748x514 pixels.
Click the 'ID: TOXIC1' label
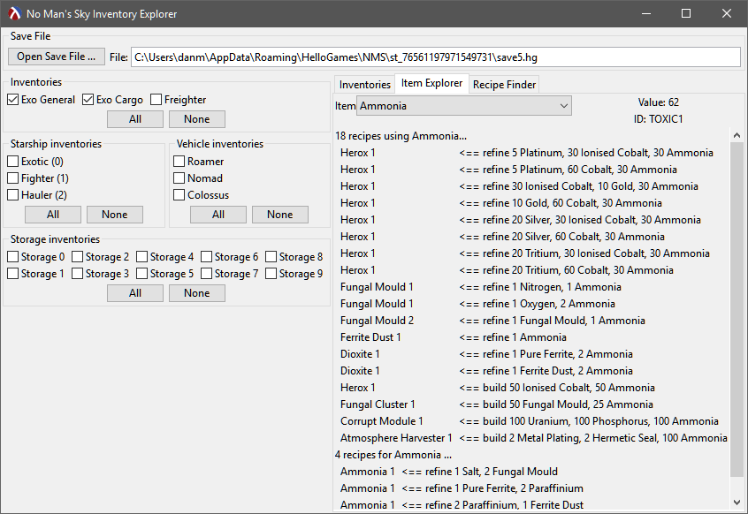pyautogui.click(x=659, y=119)
